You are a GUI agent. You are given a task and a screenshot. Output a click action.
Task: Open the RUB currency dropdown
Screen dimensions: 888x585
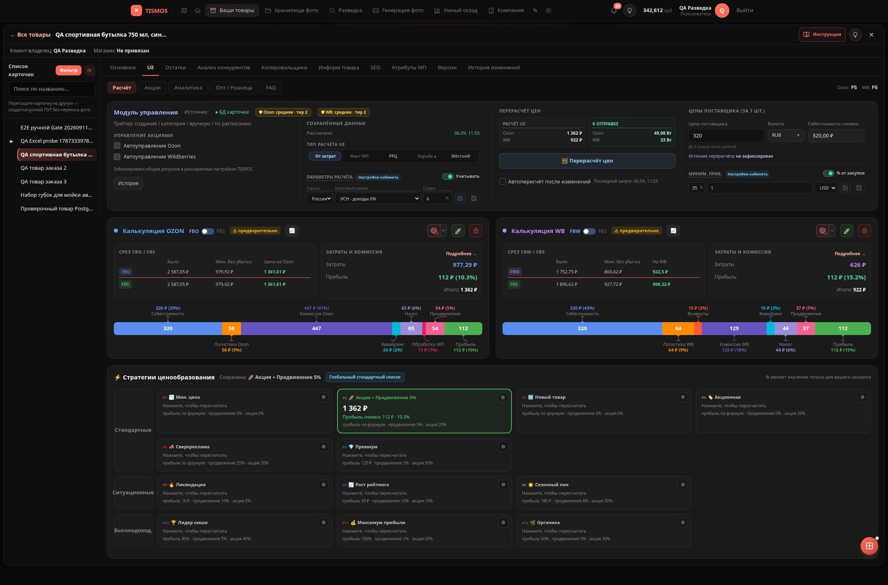point(785,135)
